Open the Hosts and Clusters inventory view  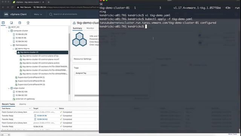coord(3,23)
